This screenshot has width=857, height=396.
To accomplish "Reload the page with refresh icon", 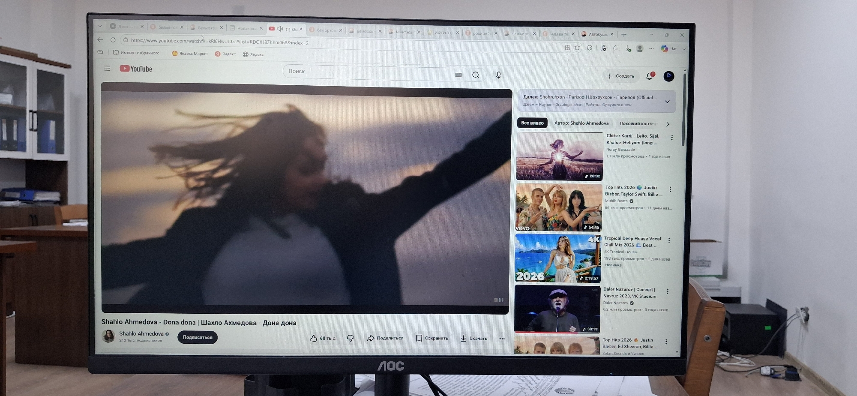I will [113, 40].
